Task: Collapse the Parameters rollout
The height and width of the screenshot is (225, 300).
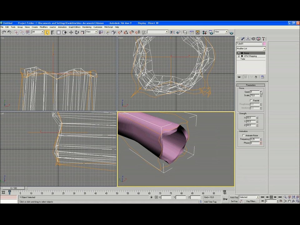Action: pos(251,85)
